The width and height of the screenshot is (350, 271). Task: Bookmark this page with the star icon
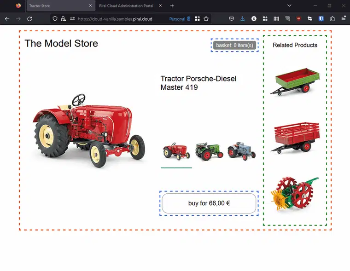pos(206,19)
